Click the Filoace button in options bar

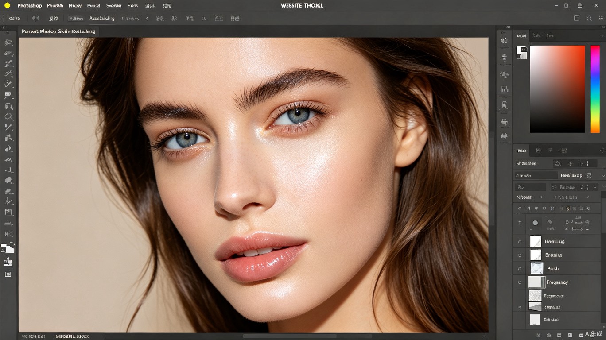tap(76, 19)
